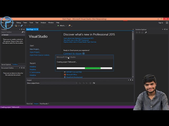Open Solution Explorer window position dropdown
Viewport: 169px width, 126px height.
tap(163, 29)
